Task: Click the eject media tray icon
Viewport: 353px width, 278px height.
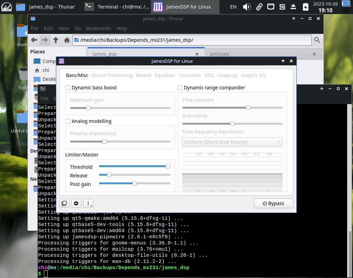Action: [293, 7]
